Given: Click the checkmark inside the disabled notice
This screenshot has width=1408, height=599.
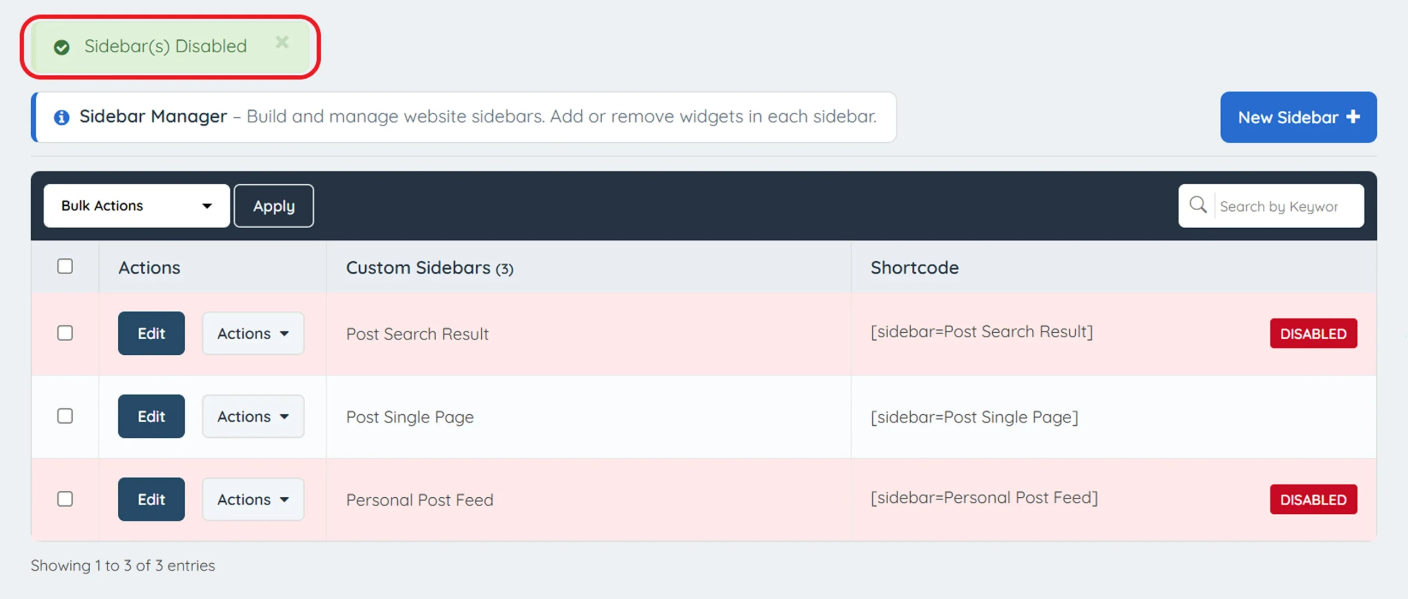Looking at the screenshot, I should point(63,47).
